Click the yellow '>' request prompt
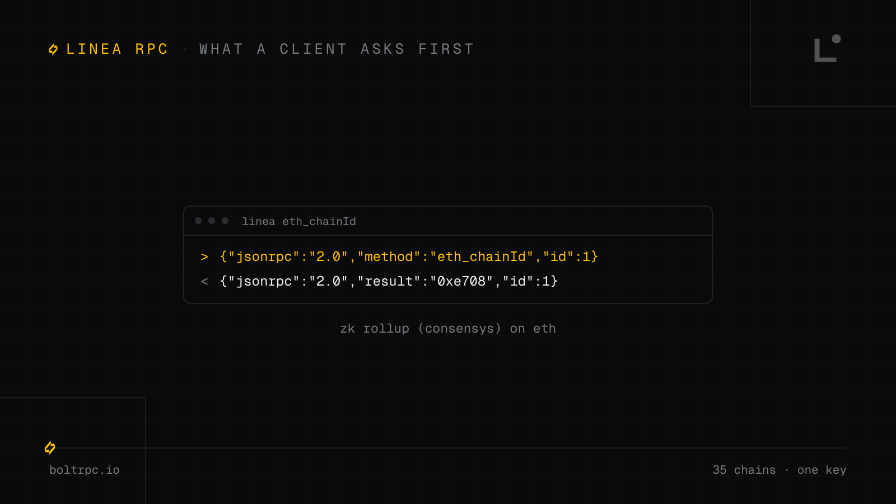 tap(204, 257)
